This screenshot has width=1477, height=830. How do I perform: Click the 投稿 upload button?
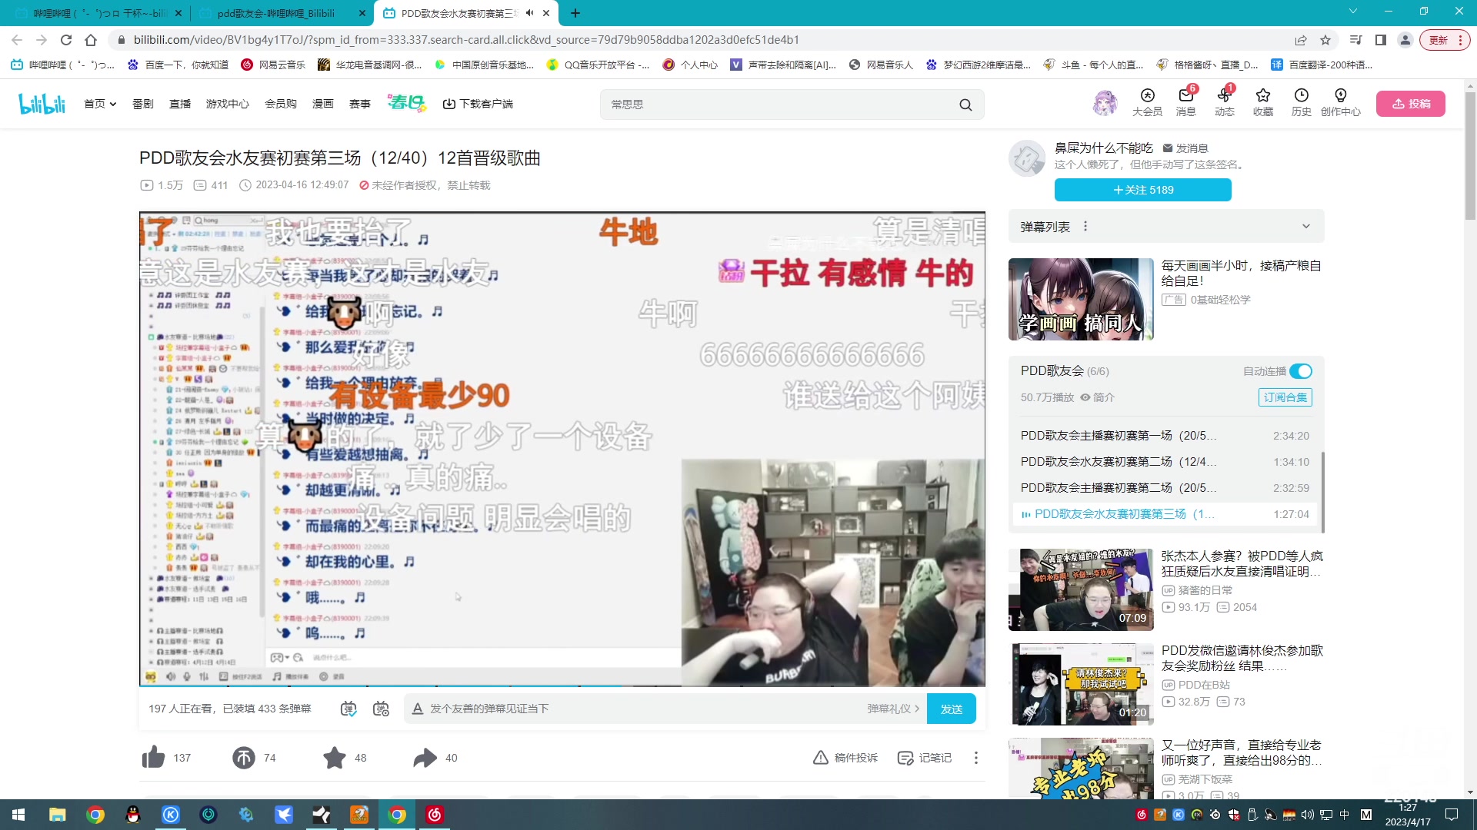[x=1411, y=104]
